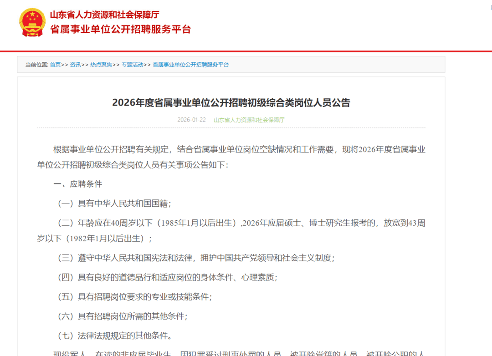492x356 pixels.
Task: Open the 资讯 breadcrumb link
Action: point(76,65)
